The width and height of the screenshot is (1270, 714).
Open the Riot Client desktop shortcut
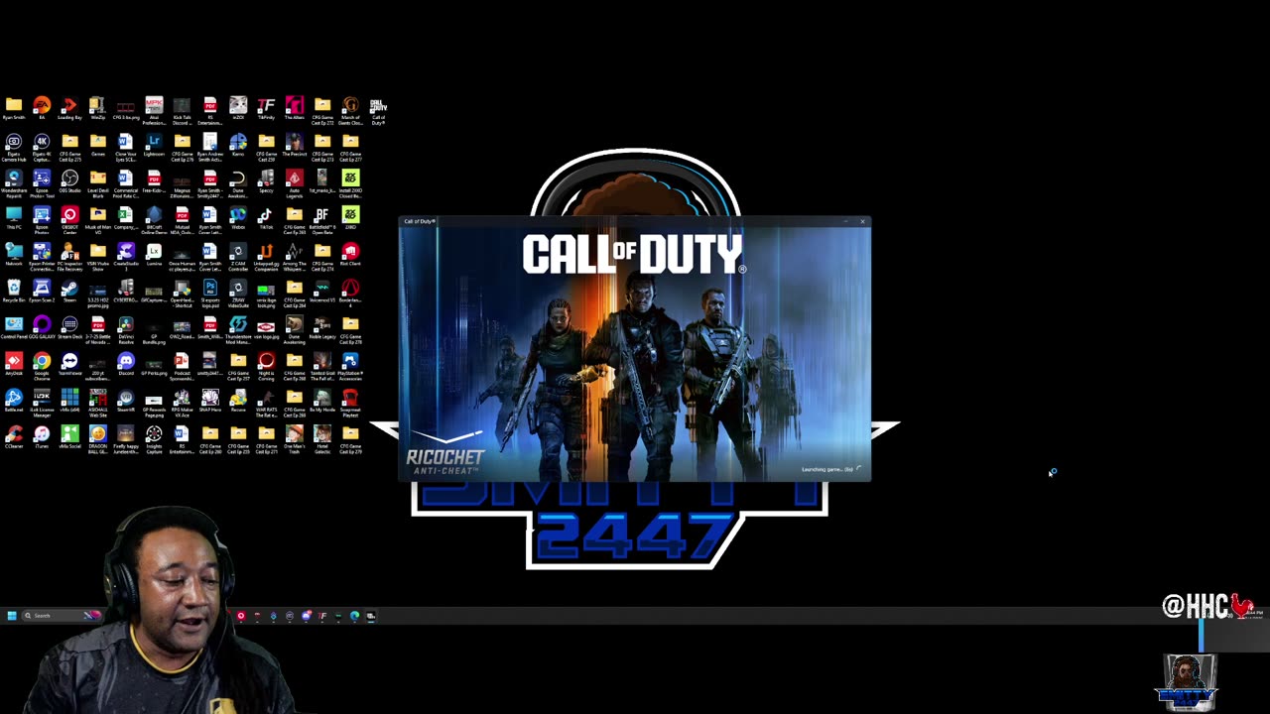click(x=350, y=255)
